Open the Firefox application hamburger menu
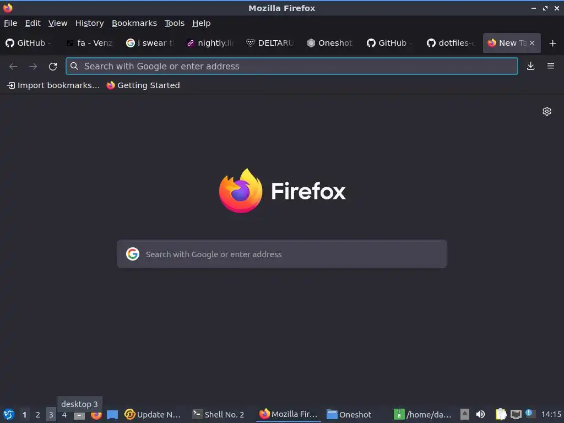564x423 pixels. pyautogui.click(x=550, y=66)
